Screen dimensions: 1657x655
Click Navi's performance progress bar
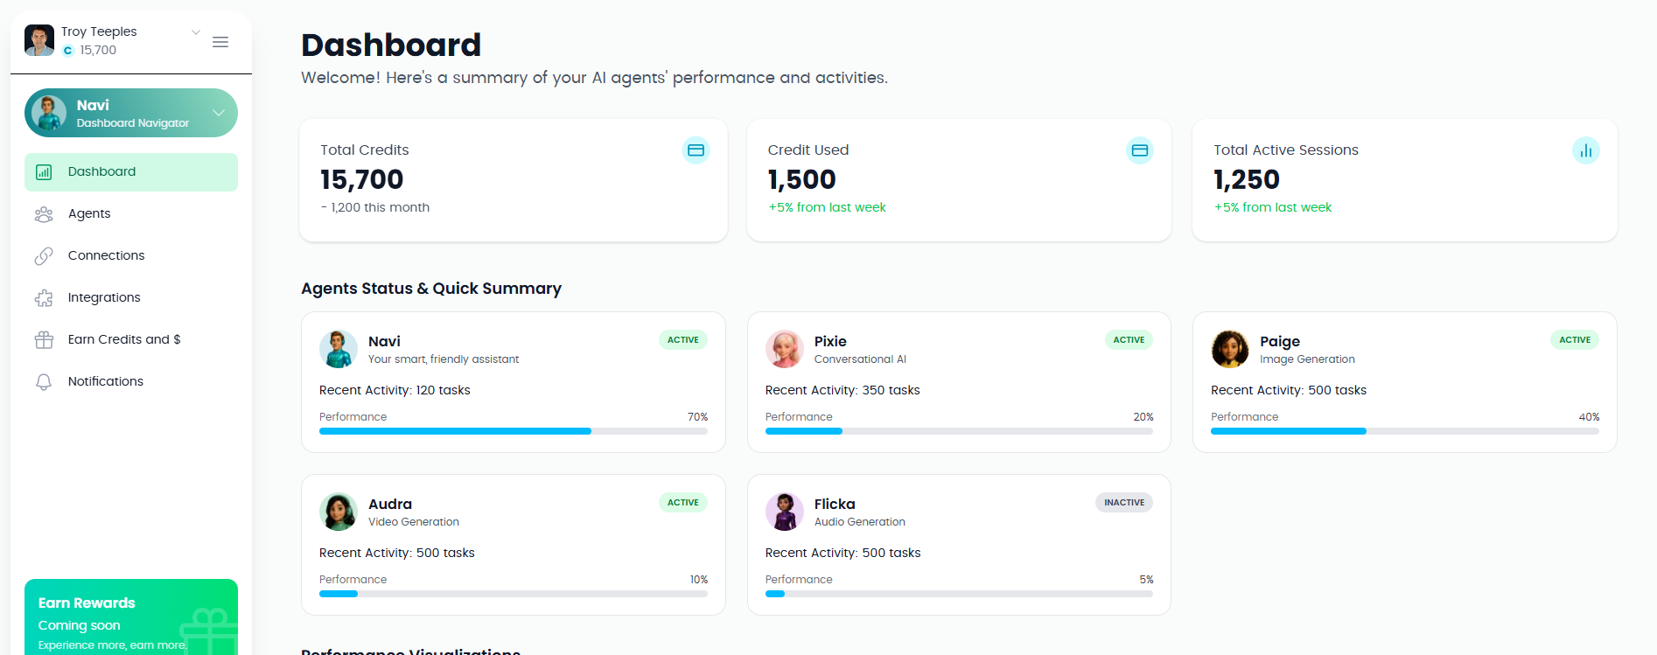tap(514, 431)
